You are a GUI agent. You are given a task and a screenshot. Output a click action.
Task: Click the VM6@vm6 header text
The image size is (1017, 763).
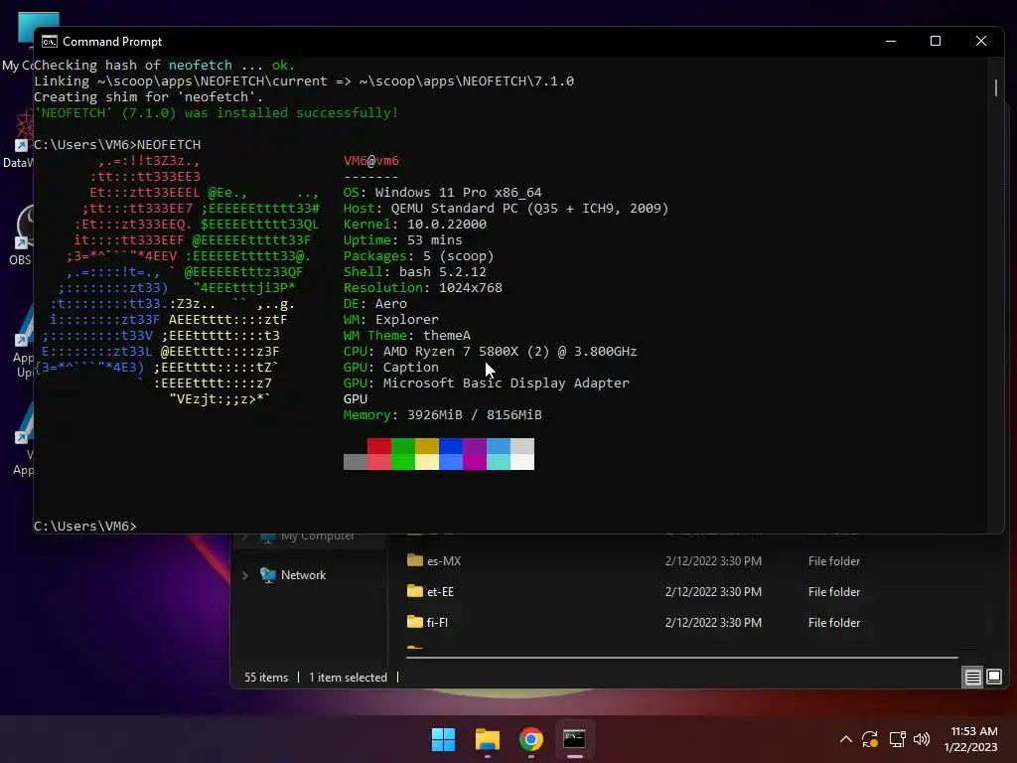[x=371, y=161]
